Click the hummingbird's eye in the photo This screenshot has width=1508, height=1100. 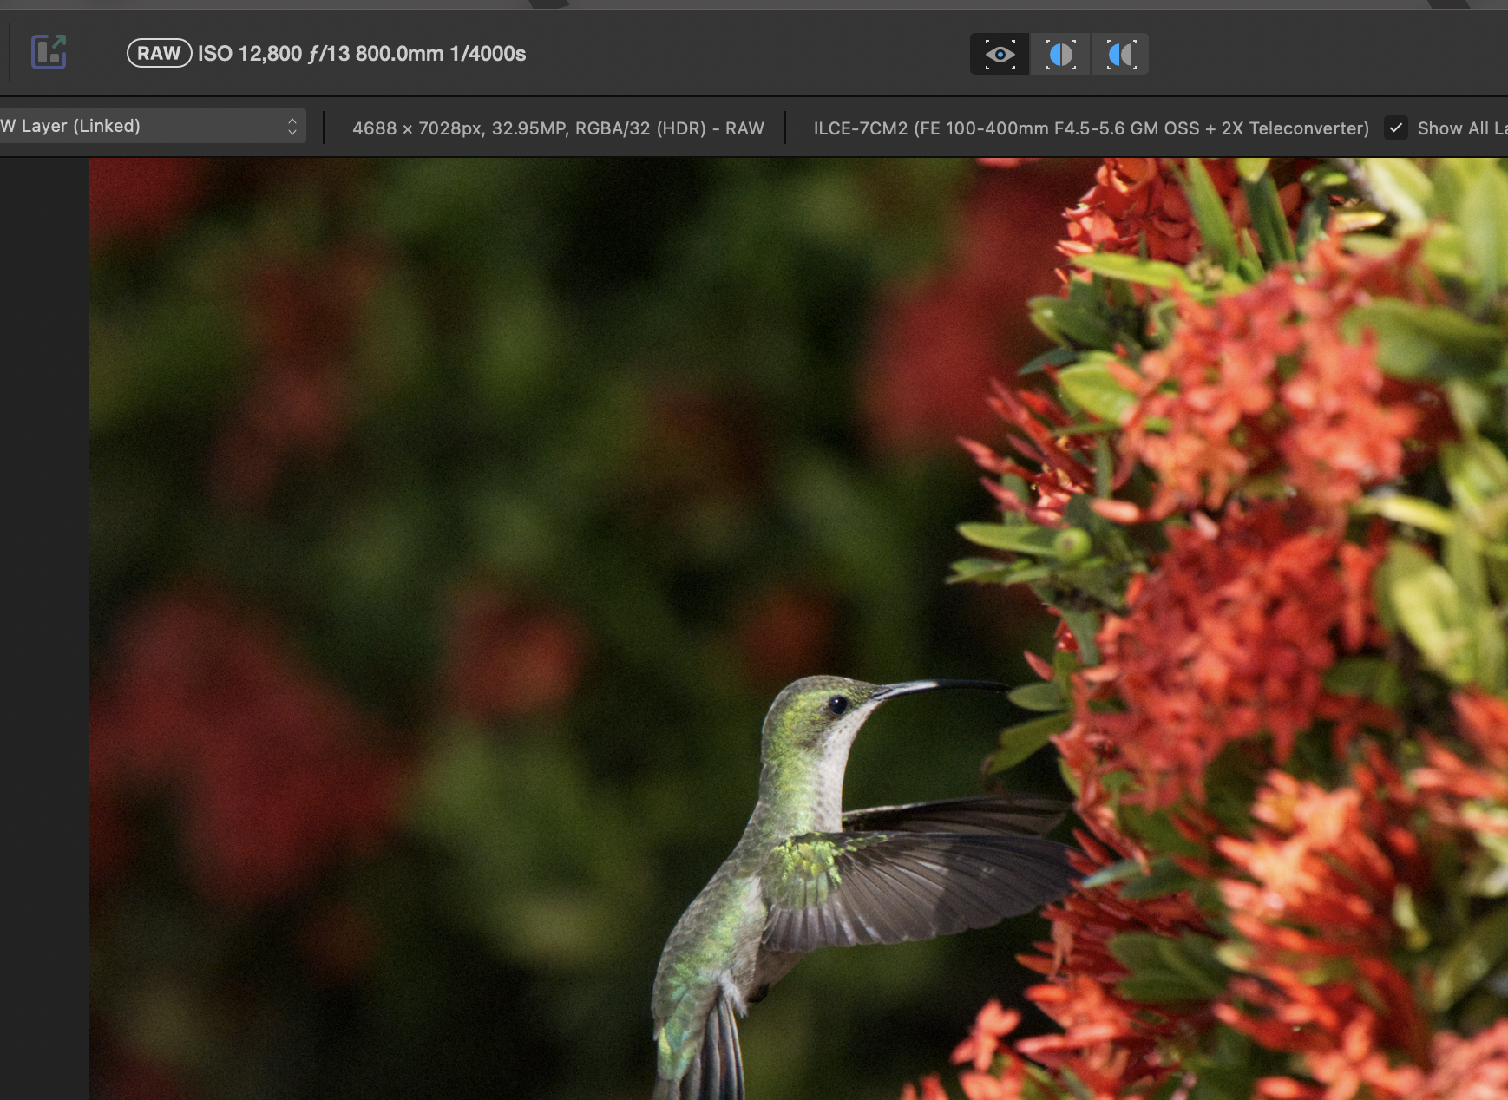pos(837,704)
